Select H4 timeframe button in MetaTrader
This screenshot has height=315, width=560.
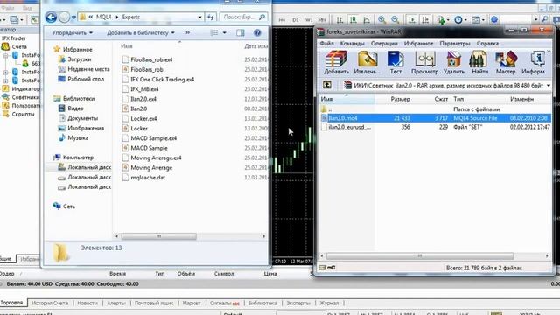(x=282, y=20)
